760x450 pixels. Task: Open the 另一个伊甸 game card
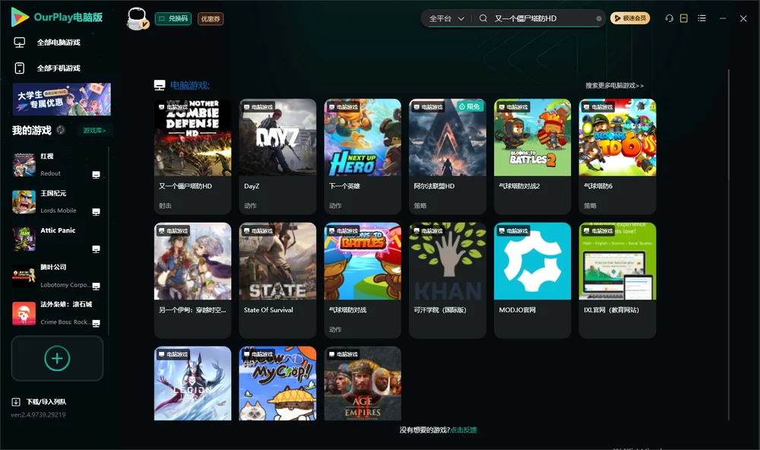[192, 280]
